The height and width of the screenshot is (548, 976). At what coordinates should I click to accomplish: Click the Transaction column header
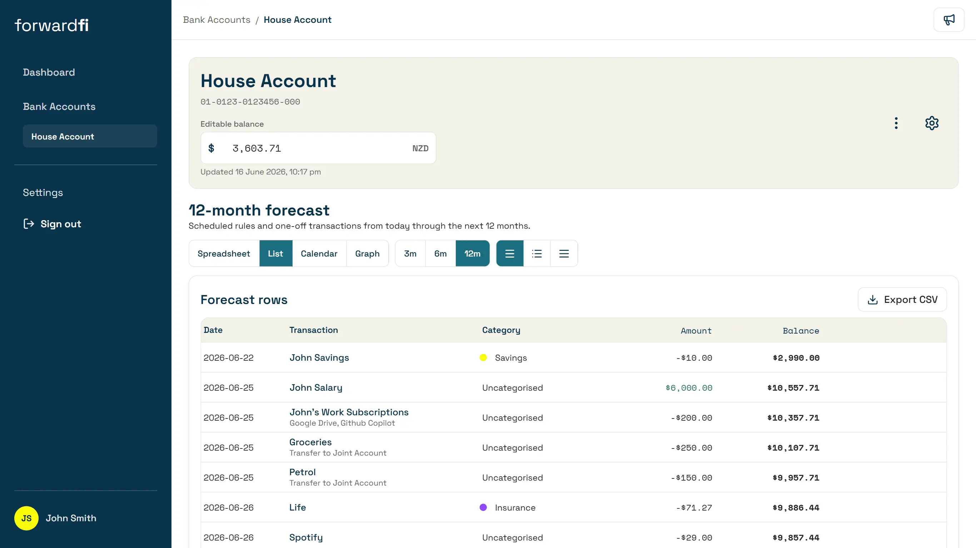tap(314, 330)
